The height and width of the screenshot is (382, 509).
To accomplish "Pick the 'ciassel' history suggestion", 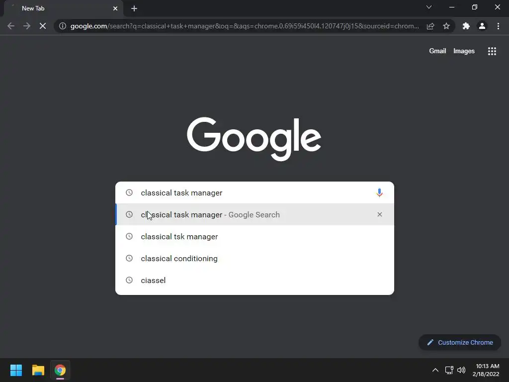I will [255, 280].
